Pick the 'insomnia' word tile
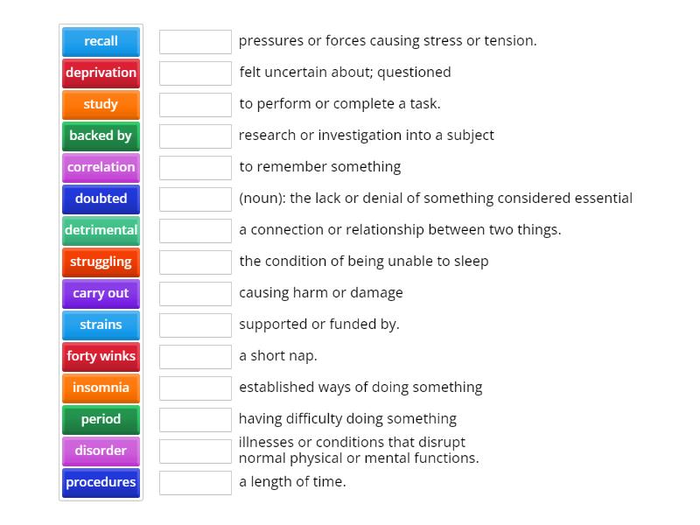 101,388
